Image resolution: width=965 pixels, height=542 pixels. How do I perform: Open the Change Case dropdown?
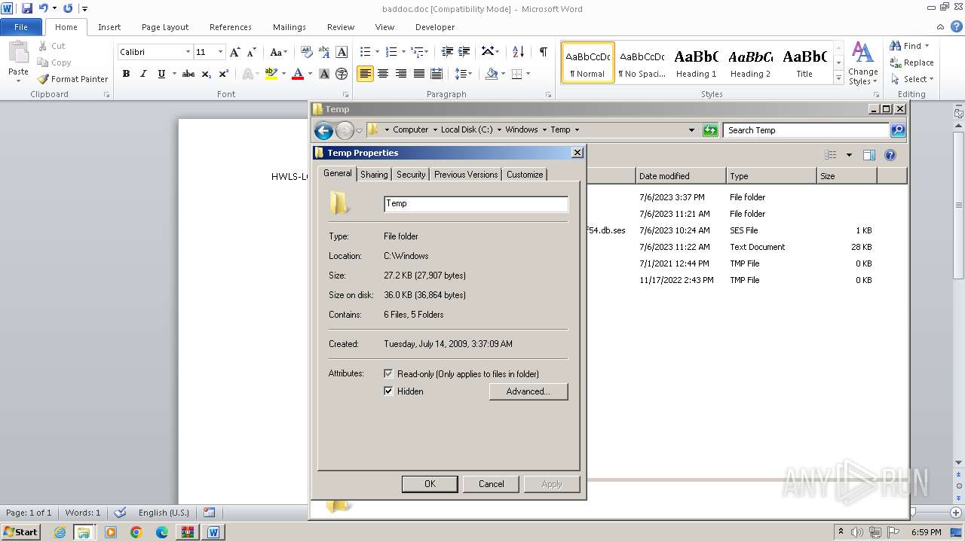pyautogui.click(x=277, y=52)
